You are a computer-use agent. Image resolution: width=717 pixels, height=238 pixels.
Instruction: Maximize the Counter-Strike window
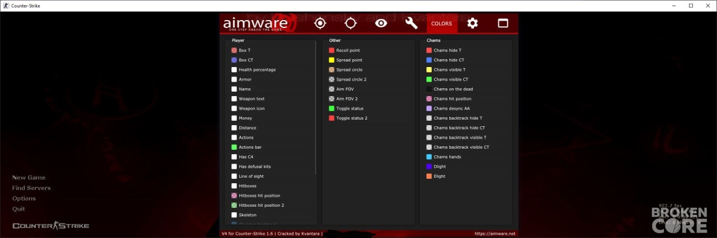tap(691, 6)
